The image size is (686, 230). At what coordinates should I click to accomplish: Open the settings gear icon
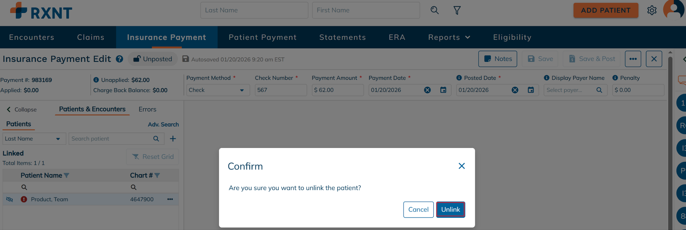(651, 10)
